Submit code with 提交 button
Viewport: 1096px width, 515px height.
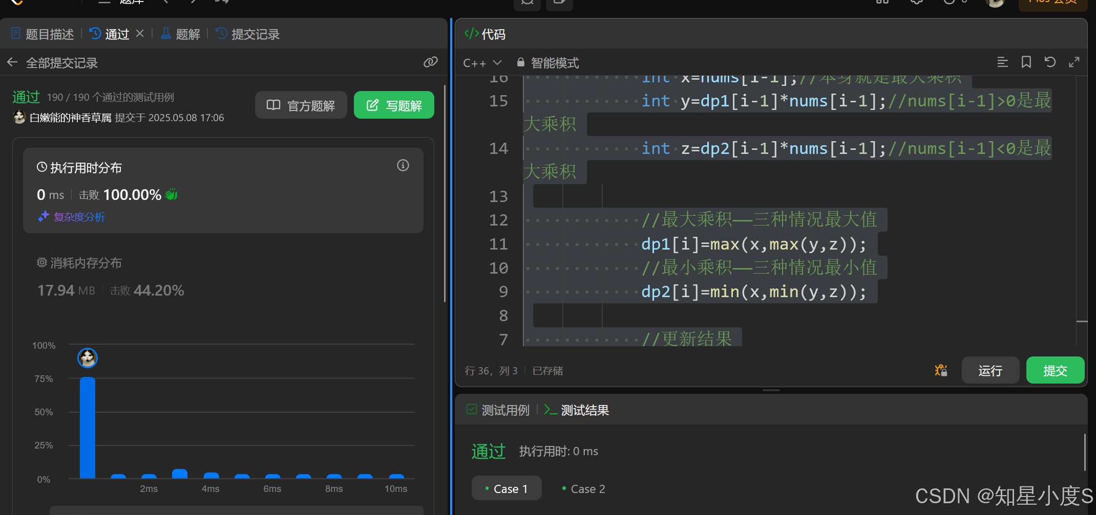click(x=1056, y=370)
